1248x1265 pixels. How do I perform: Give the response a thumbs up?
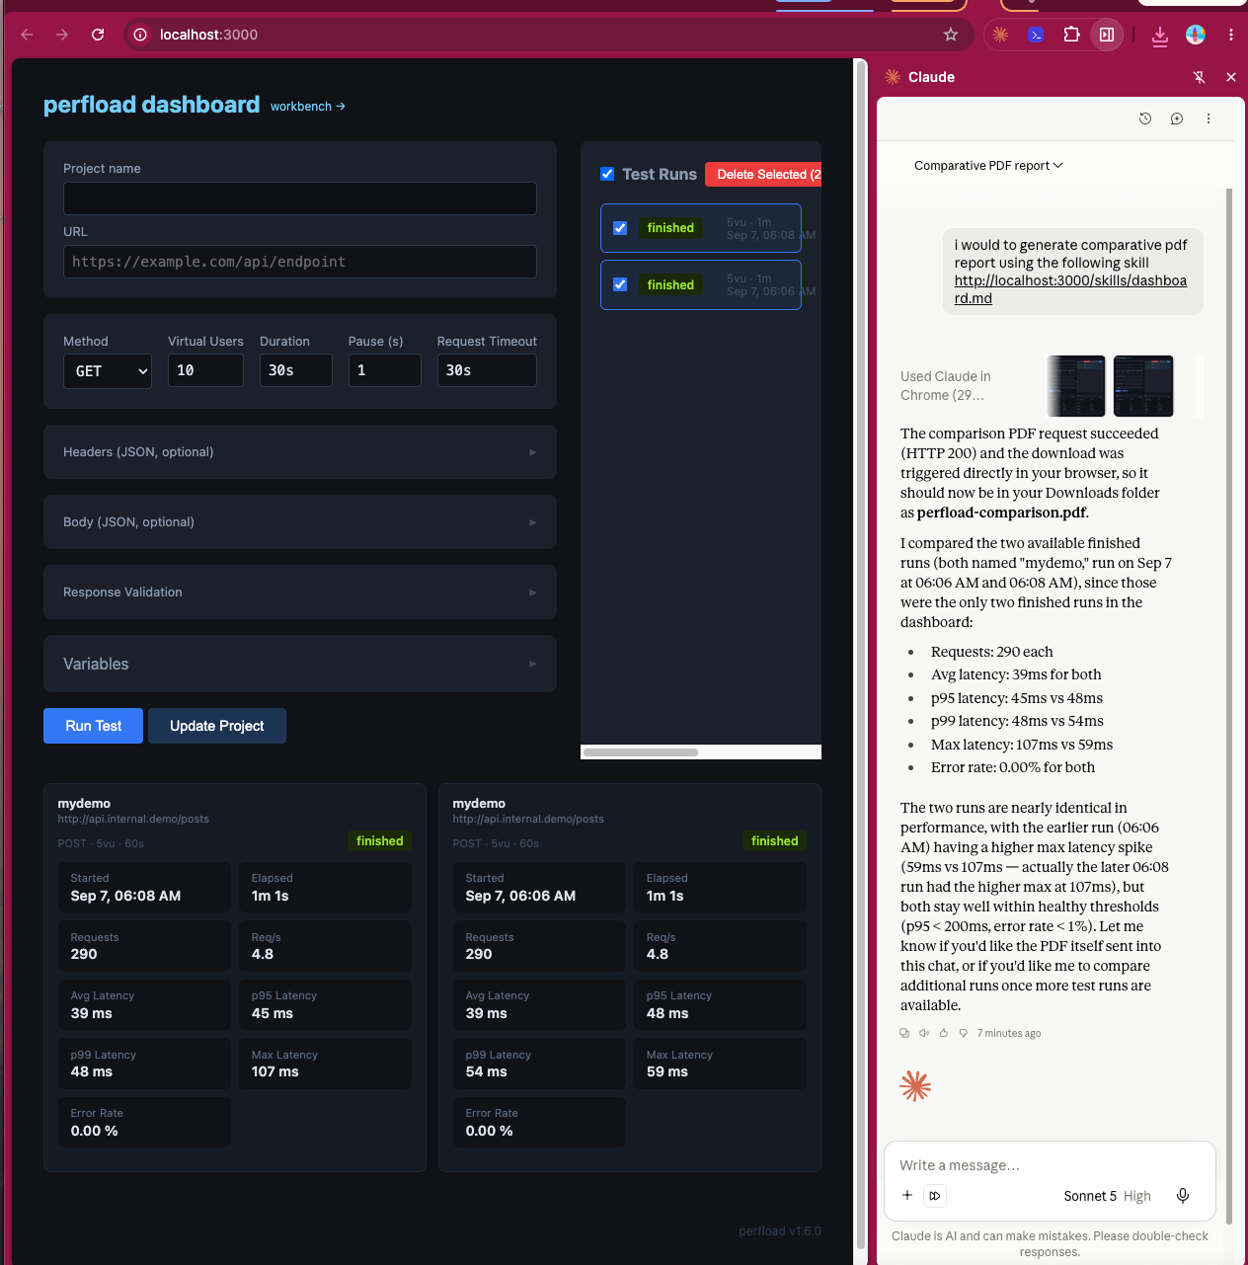944,1033
